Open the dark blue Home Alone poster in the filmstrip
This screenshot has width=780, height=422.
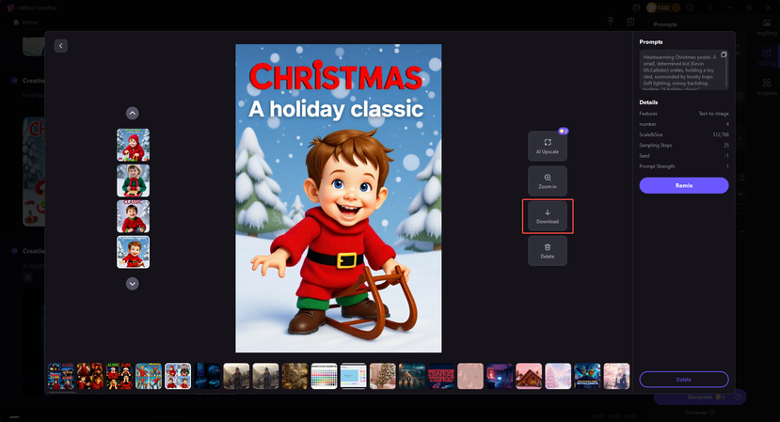[x=61, y=376]
